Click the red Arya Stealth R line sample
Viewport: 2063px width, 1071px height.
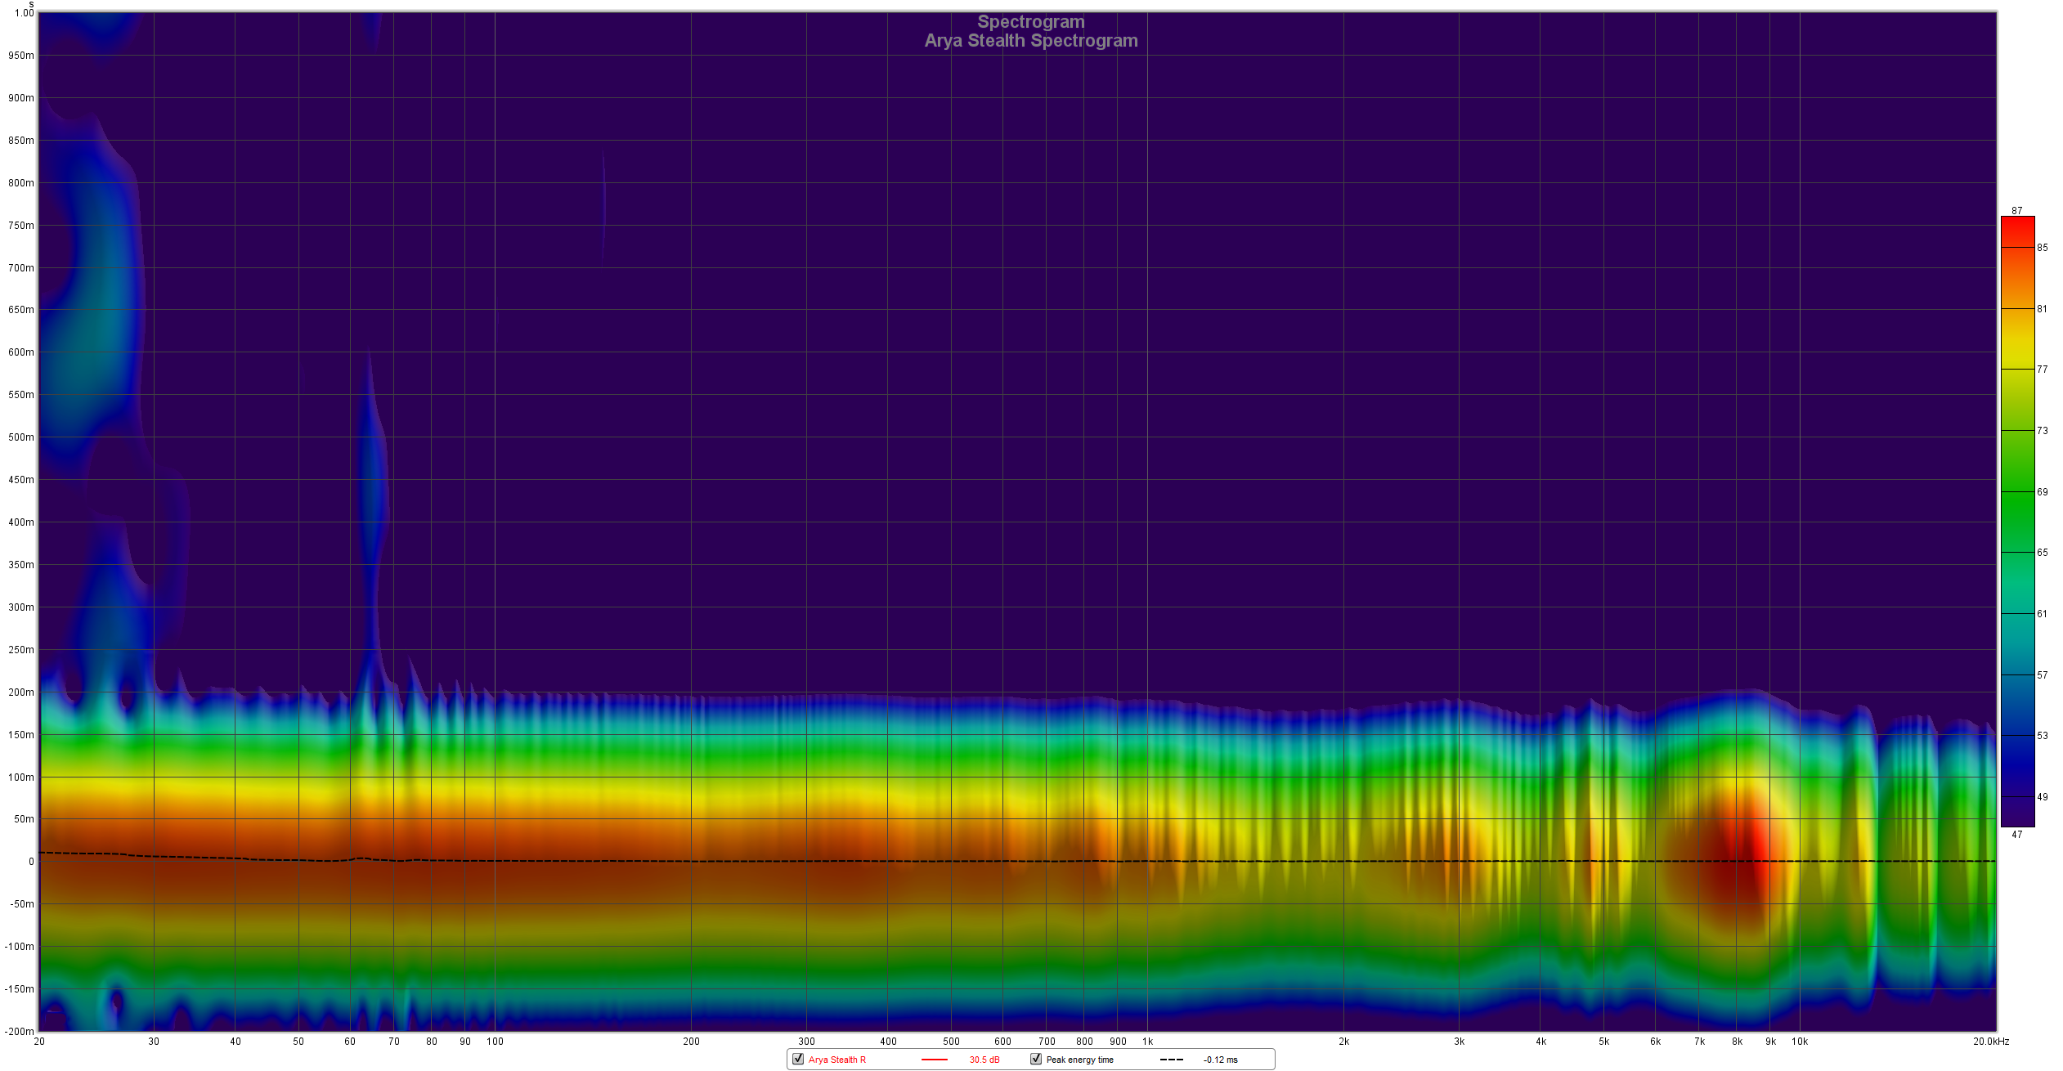pos(934,1060)
